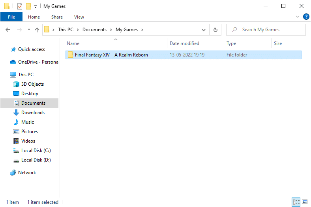The width and height of the screenshot is (311, 207).
Task: Open the recent locations dropdown arrow
Action: point(29,30)
